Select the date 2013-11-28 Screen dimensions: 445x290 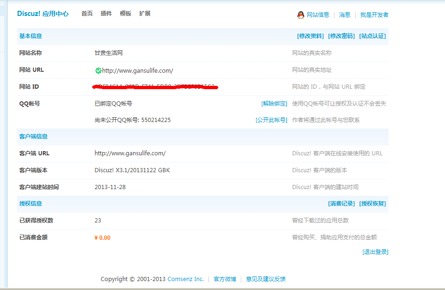(110, 187)
